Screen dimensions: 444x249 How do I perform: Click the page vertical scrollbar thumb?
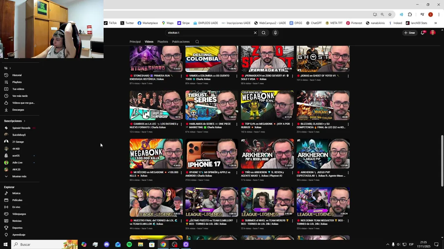click(x=442, y=161)
